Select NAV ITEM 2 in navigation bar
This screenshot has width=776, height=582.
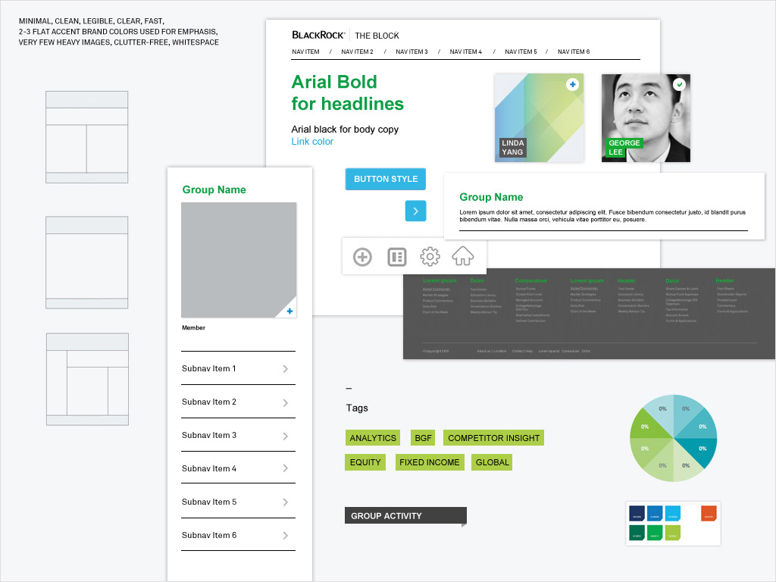[357, 52]
